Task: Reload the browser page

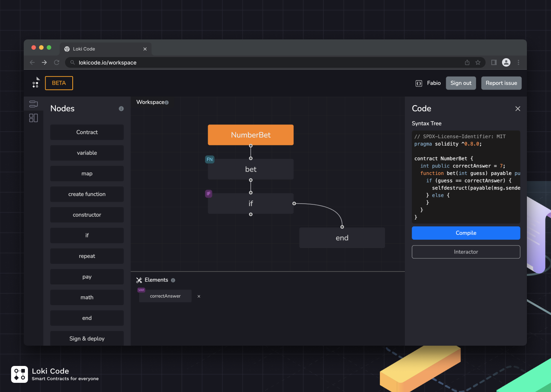Action: point(57,62)
